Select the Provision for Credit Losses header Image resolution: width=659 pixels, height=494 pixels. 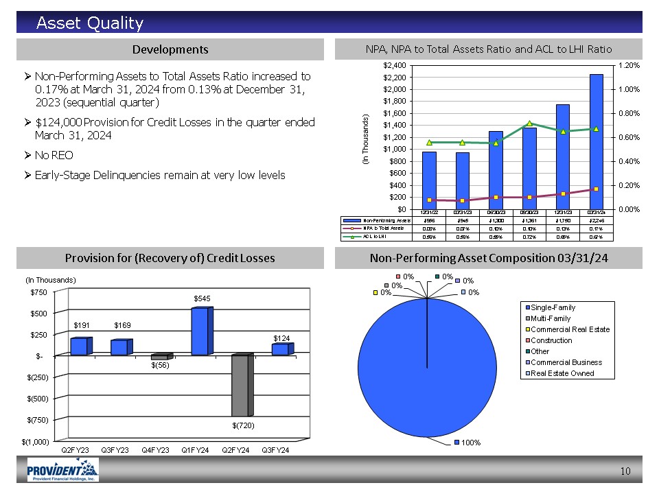(170, 258)
